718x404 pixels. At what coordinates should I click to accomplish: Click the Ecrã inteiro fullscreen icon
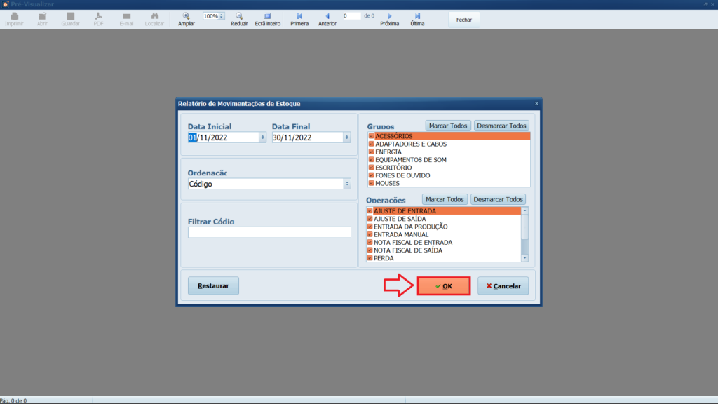pos(267,15)
